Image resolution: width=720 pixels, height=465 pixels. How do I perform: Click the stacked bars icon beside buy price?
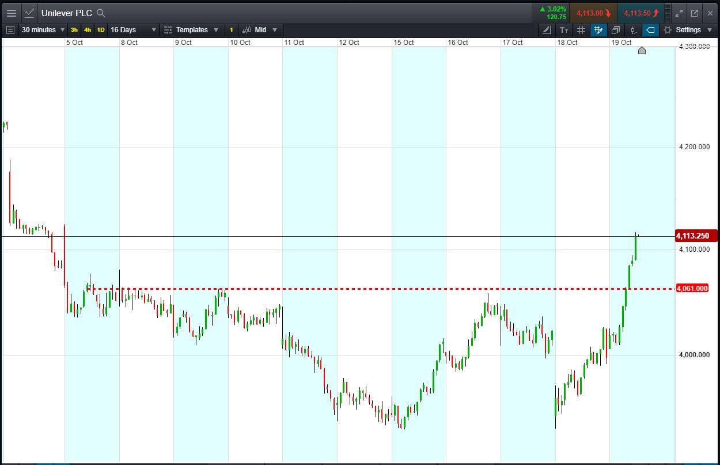(x=668, y=13)
